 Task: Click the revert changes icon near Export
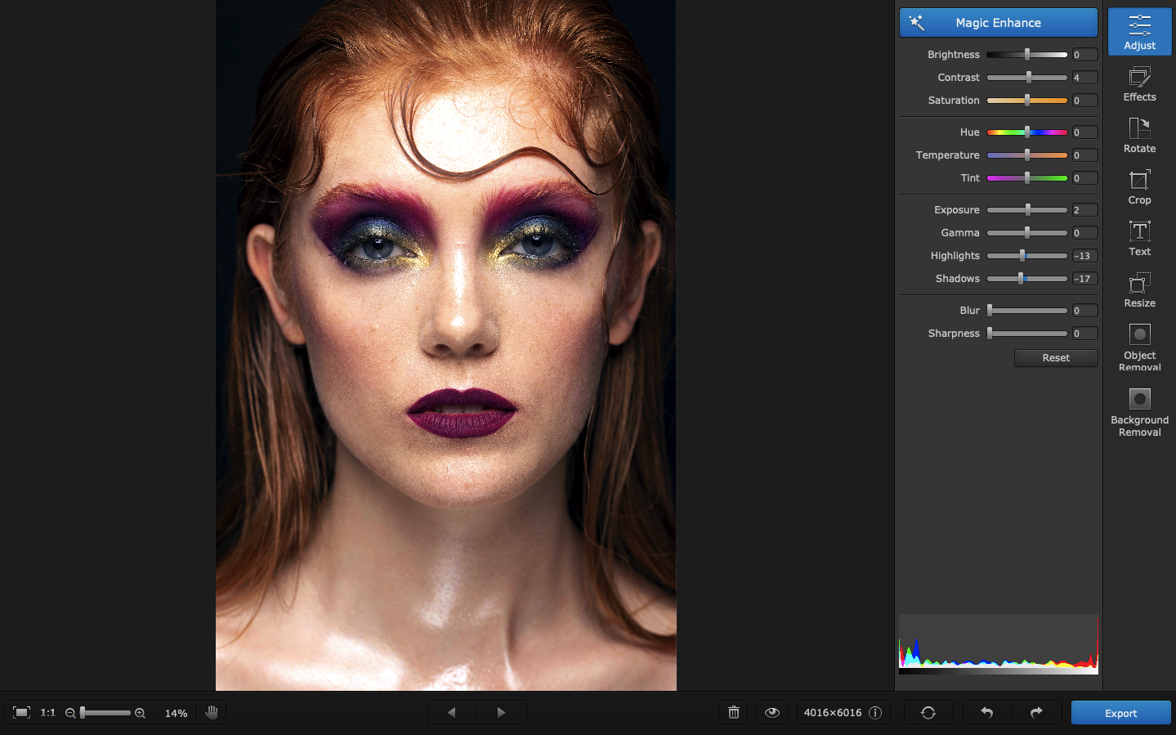(x=928, y=712)
